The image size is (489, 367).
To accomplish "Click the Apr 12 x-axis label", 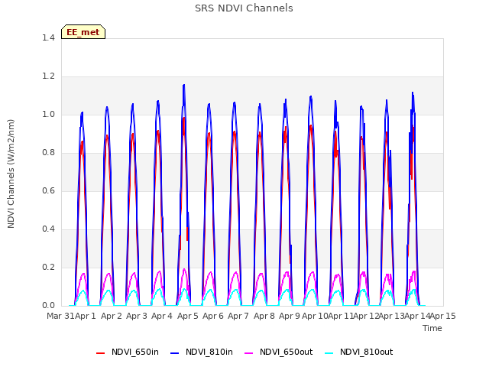I will click(x=366, y=316).
